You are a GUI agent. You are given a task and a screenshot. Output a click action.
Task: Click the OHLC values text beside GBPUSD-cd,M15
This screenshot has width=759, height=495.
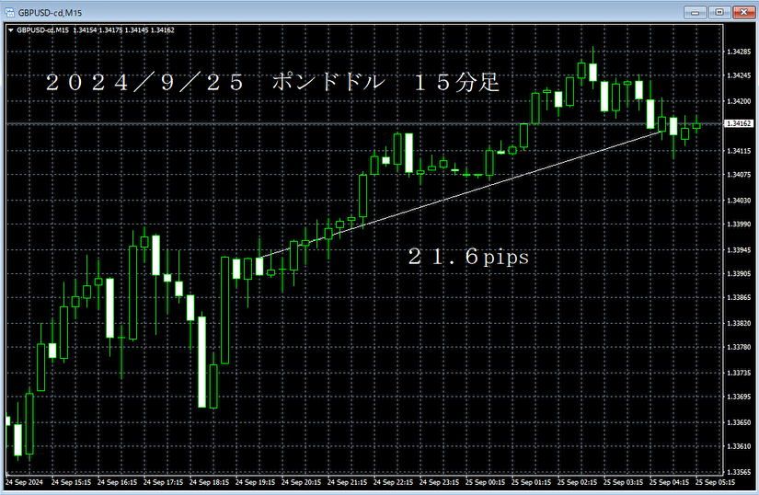point(123,30)
